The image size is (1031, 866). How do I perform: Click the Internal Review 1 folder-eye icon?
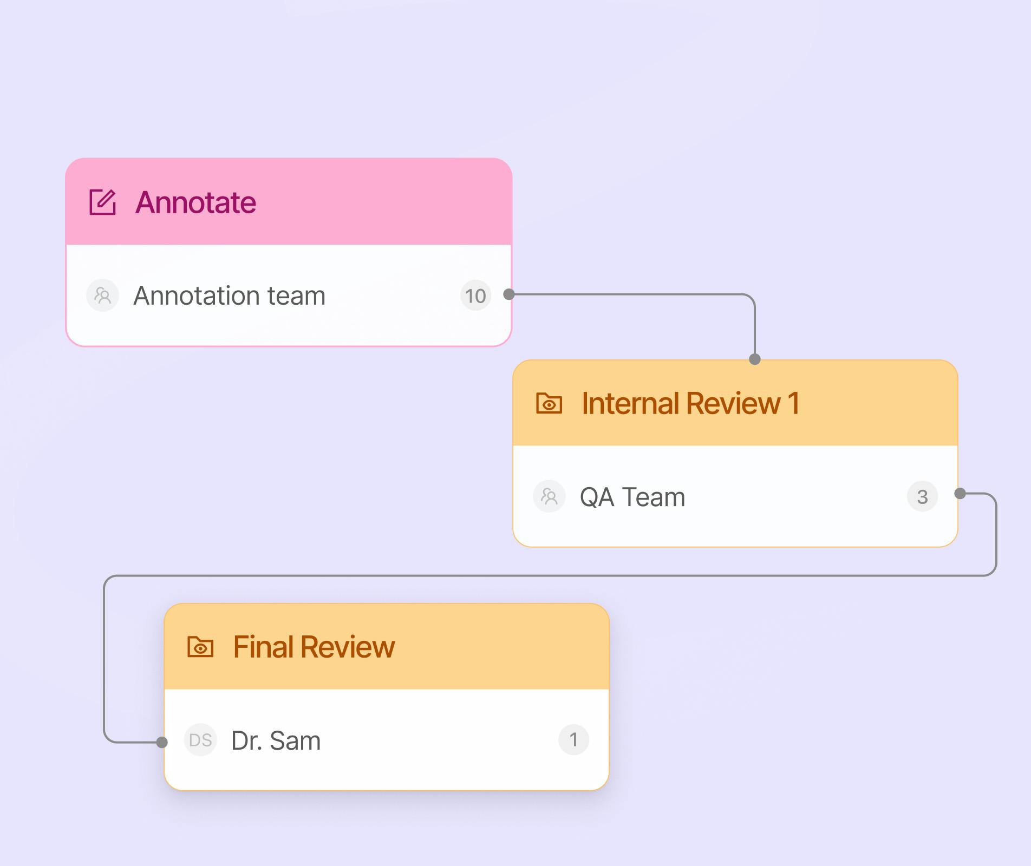[549, 403]
